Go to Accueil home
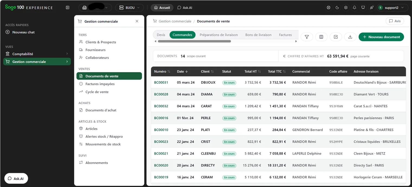The height and width of the screenshot is (187, 412). pos(162,8)
